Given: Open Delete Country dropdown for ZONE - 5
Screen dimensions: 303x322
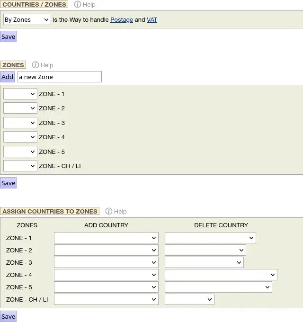Looking at the screenshot, I should tap(218, 287).
